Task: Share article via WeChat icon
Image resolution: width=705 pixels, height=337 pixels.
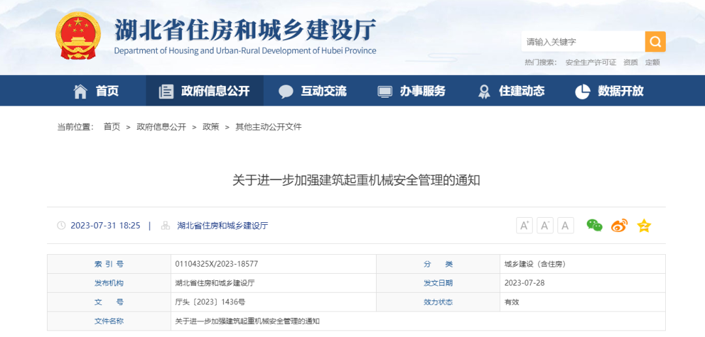Action: (594, 226)
